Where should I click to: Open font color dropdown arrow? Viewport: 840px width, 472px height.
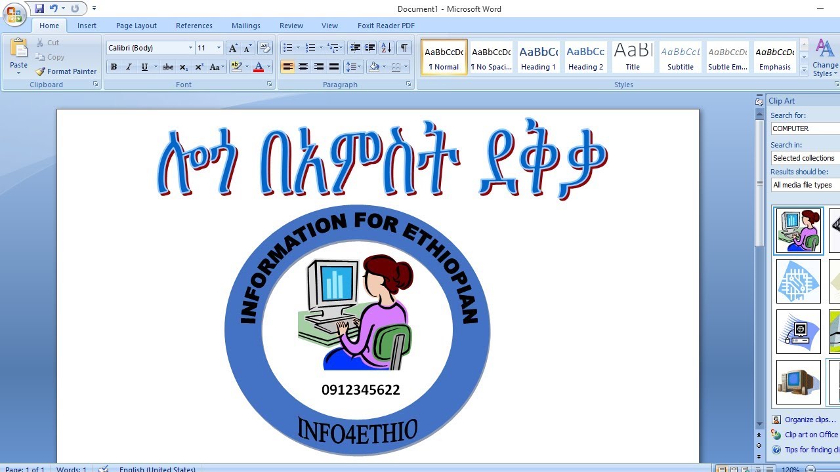[269, 67]
